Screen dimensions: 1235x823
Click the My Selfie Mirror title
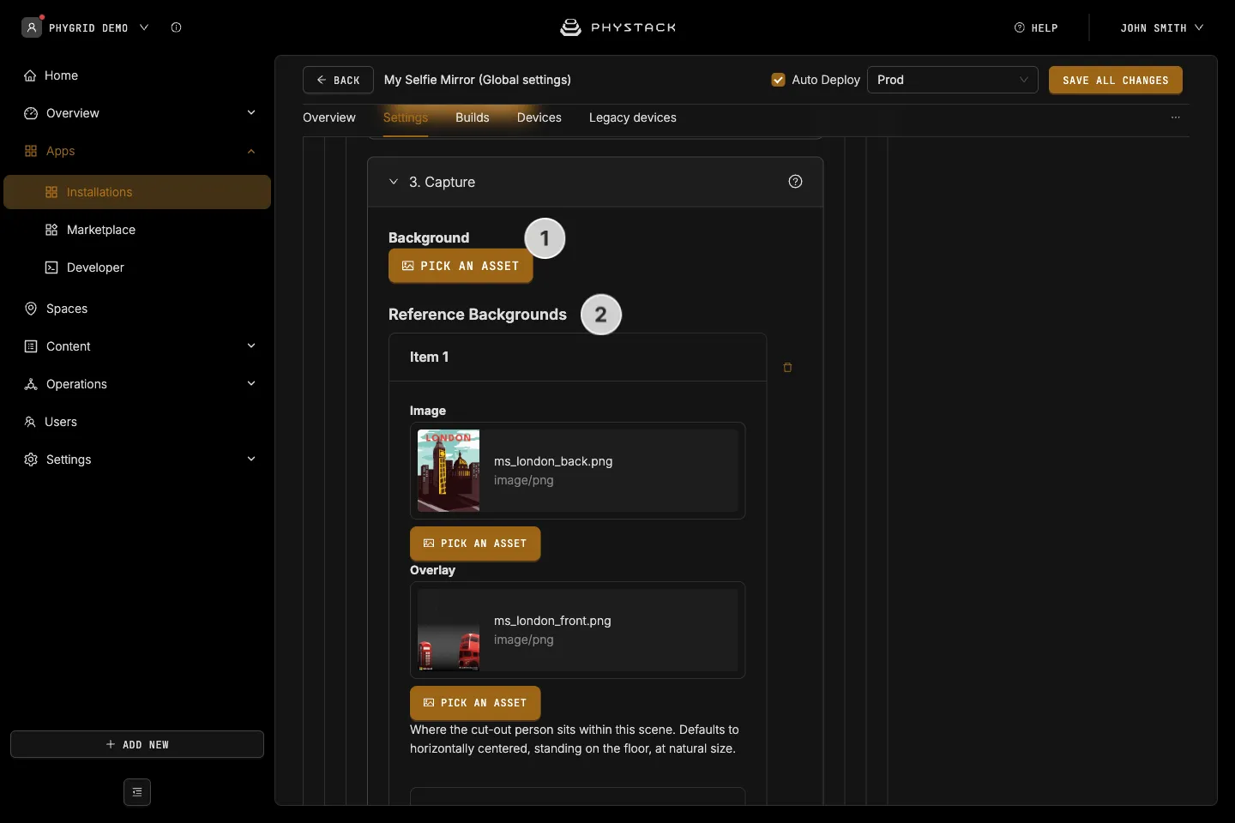(478, 80)
